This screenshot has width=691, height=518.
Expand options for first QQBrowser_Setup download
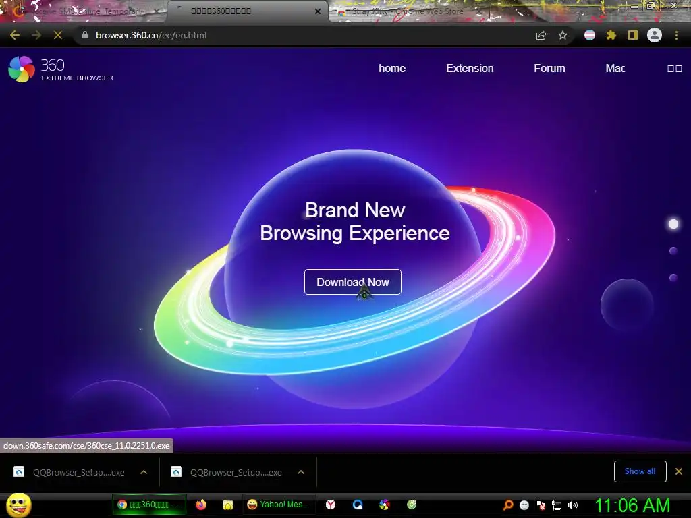point(144,472)
